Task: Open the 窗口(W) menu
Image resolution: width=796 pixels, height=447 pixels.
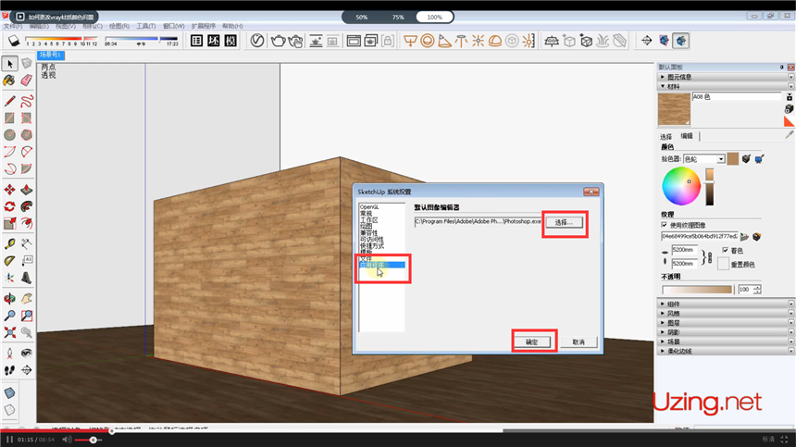Action: click(174, 26)
